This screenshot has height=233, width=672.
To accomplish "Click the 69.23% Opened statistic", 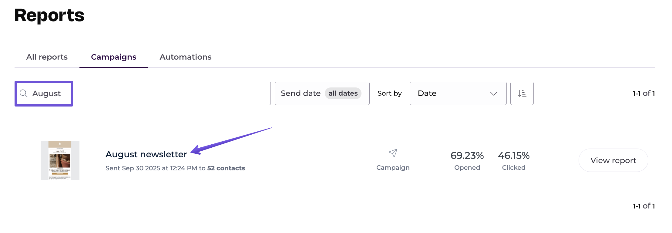I will (467, 156).
